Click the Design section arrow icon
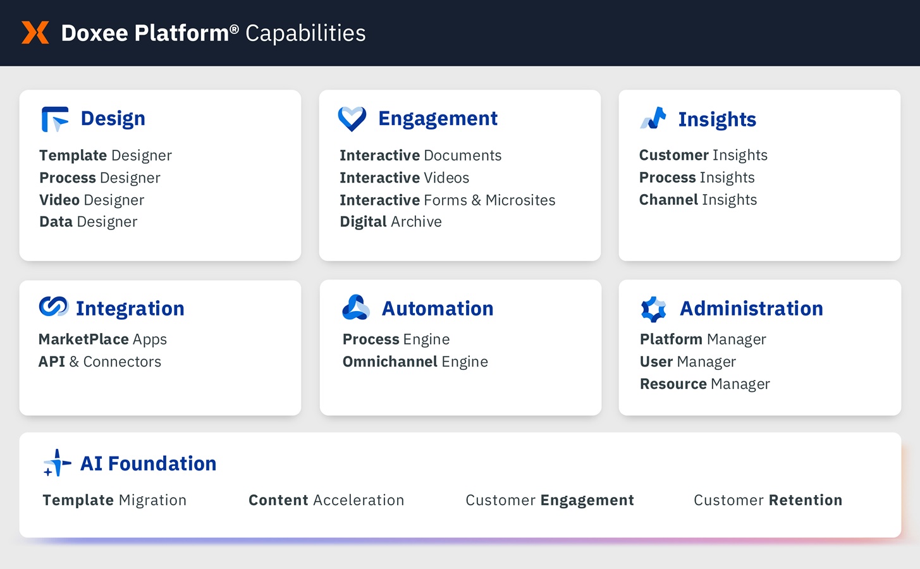The image size is (920, 569). click(x=55, y=119)
